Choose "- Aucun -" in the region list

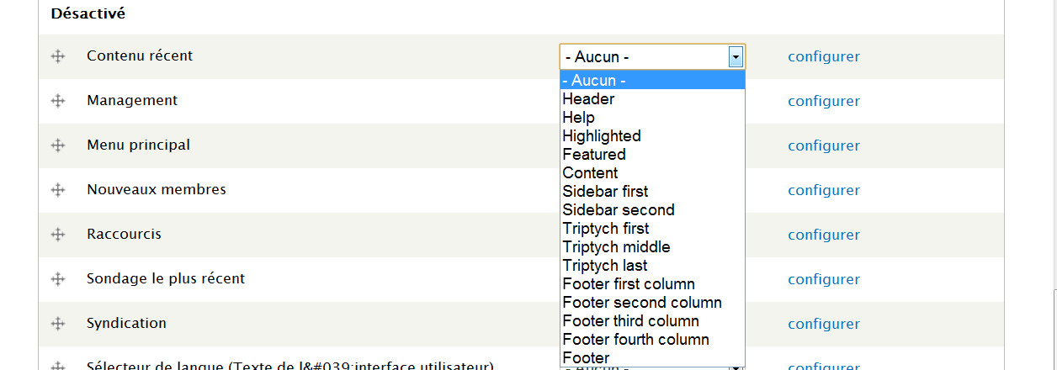point(594,81)
